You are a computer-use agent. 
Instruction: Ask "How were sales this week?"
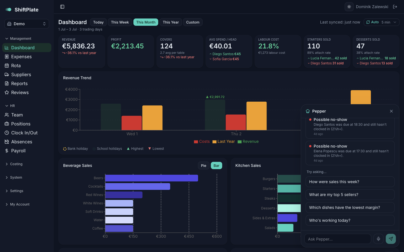(350, 182)
